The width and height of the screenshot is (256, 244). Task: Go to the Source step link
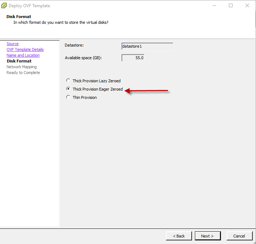13,44
